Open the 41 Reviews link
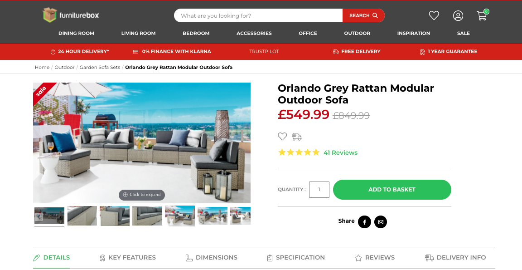The width and height of the screenshot is (522, 270). pyautogui.click(x=341, y=152)
